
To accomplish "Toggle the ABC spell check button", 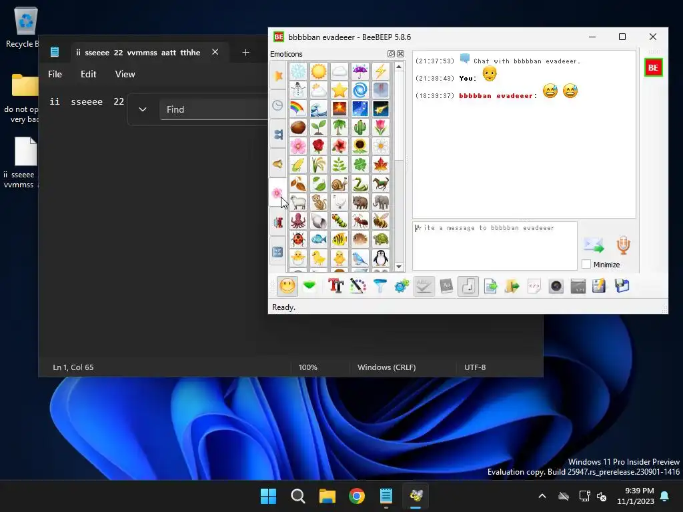I will [424, 286].
